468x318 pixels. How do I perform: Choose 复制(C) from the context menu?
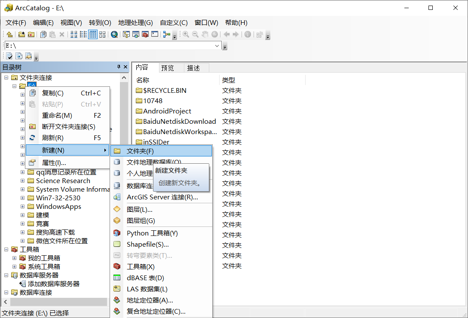click(68, 93)
